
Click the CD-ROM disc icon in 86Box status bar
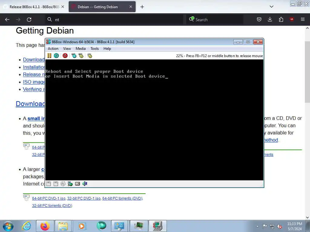(x=63, y=184)
